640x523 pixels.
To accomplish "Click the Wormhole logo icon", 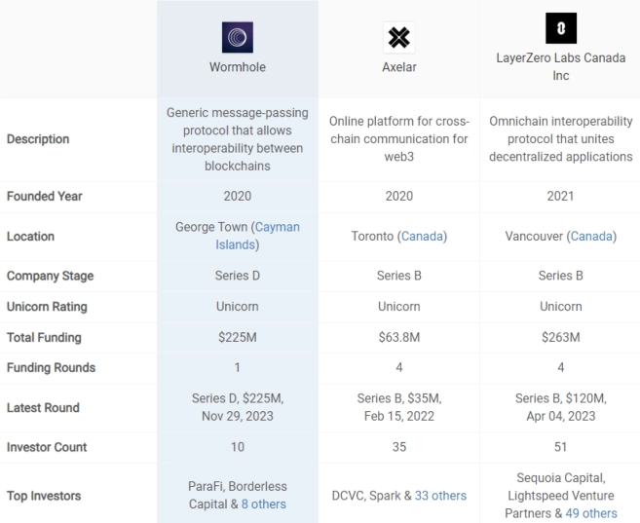I will 238,36.
